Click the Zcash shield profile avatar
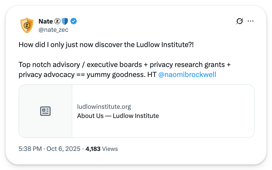 27,25
